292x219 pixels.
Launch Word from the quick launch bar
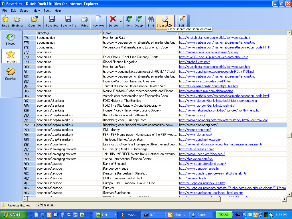[x=75, y=215]
